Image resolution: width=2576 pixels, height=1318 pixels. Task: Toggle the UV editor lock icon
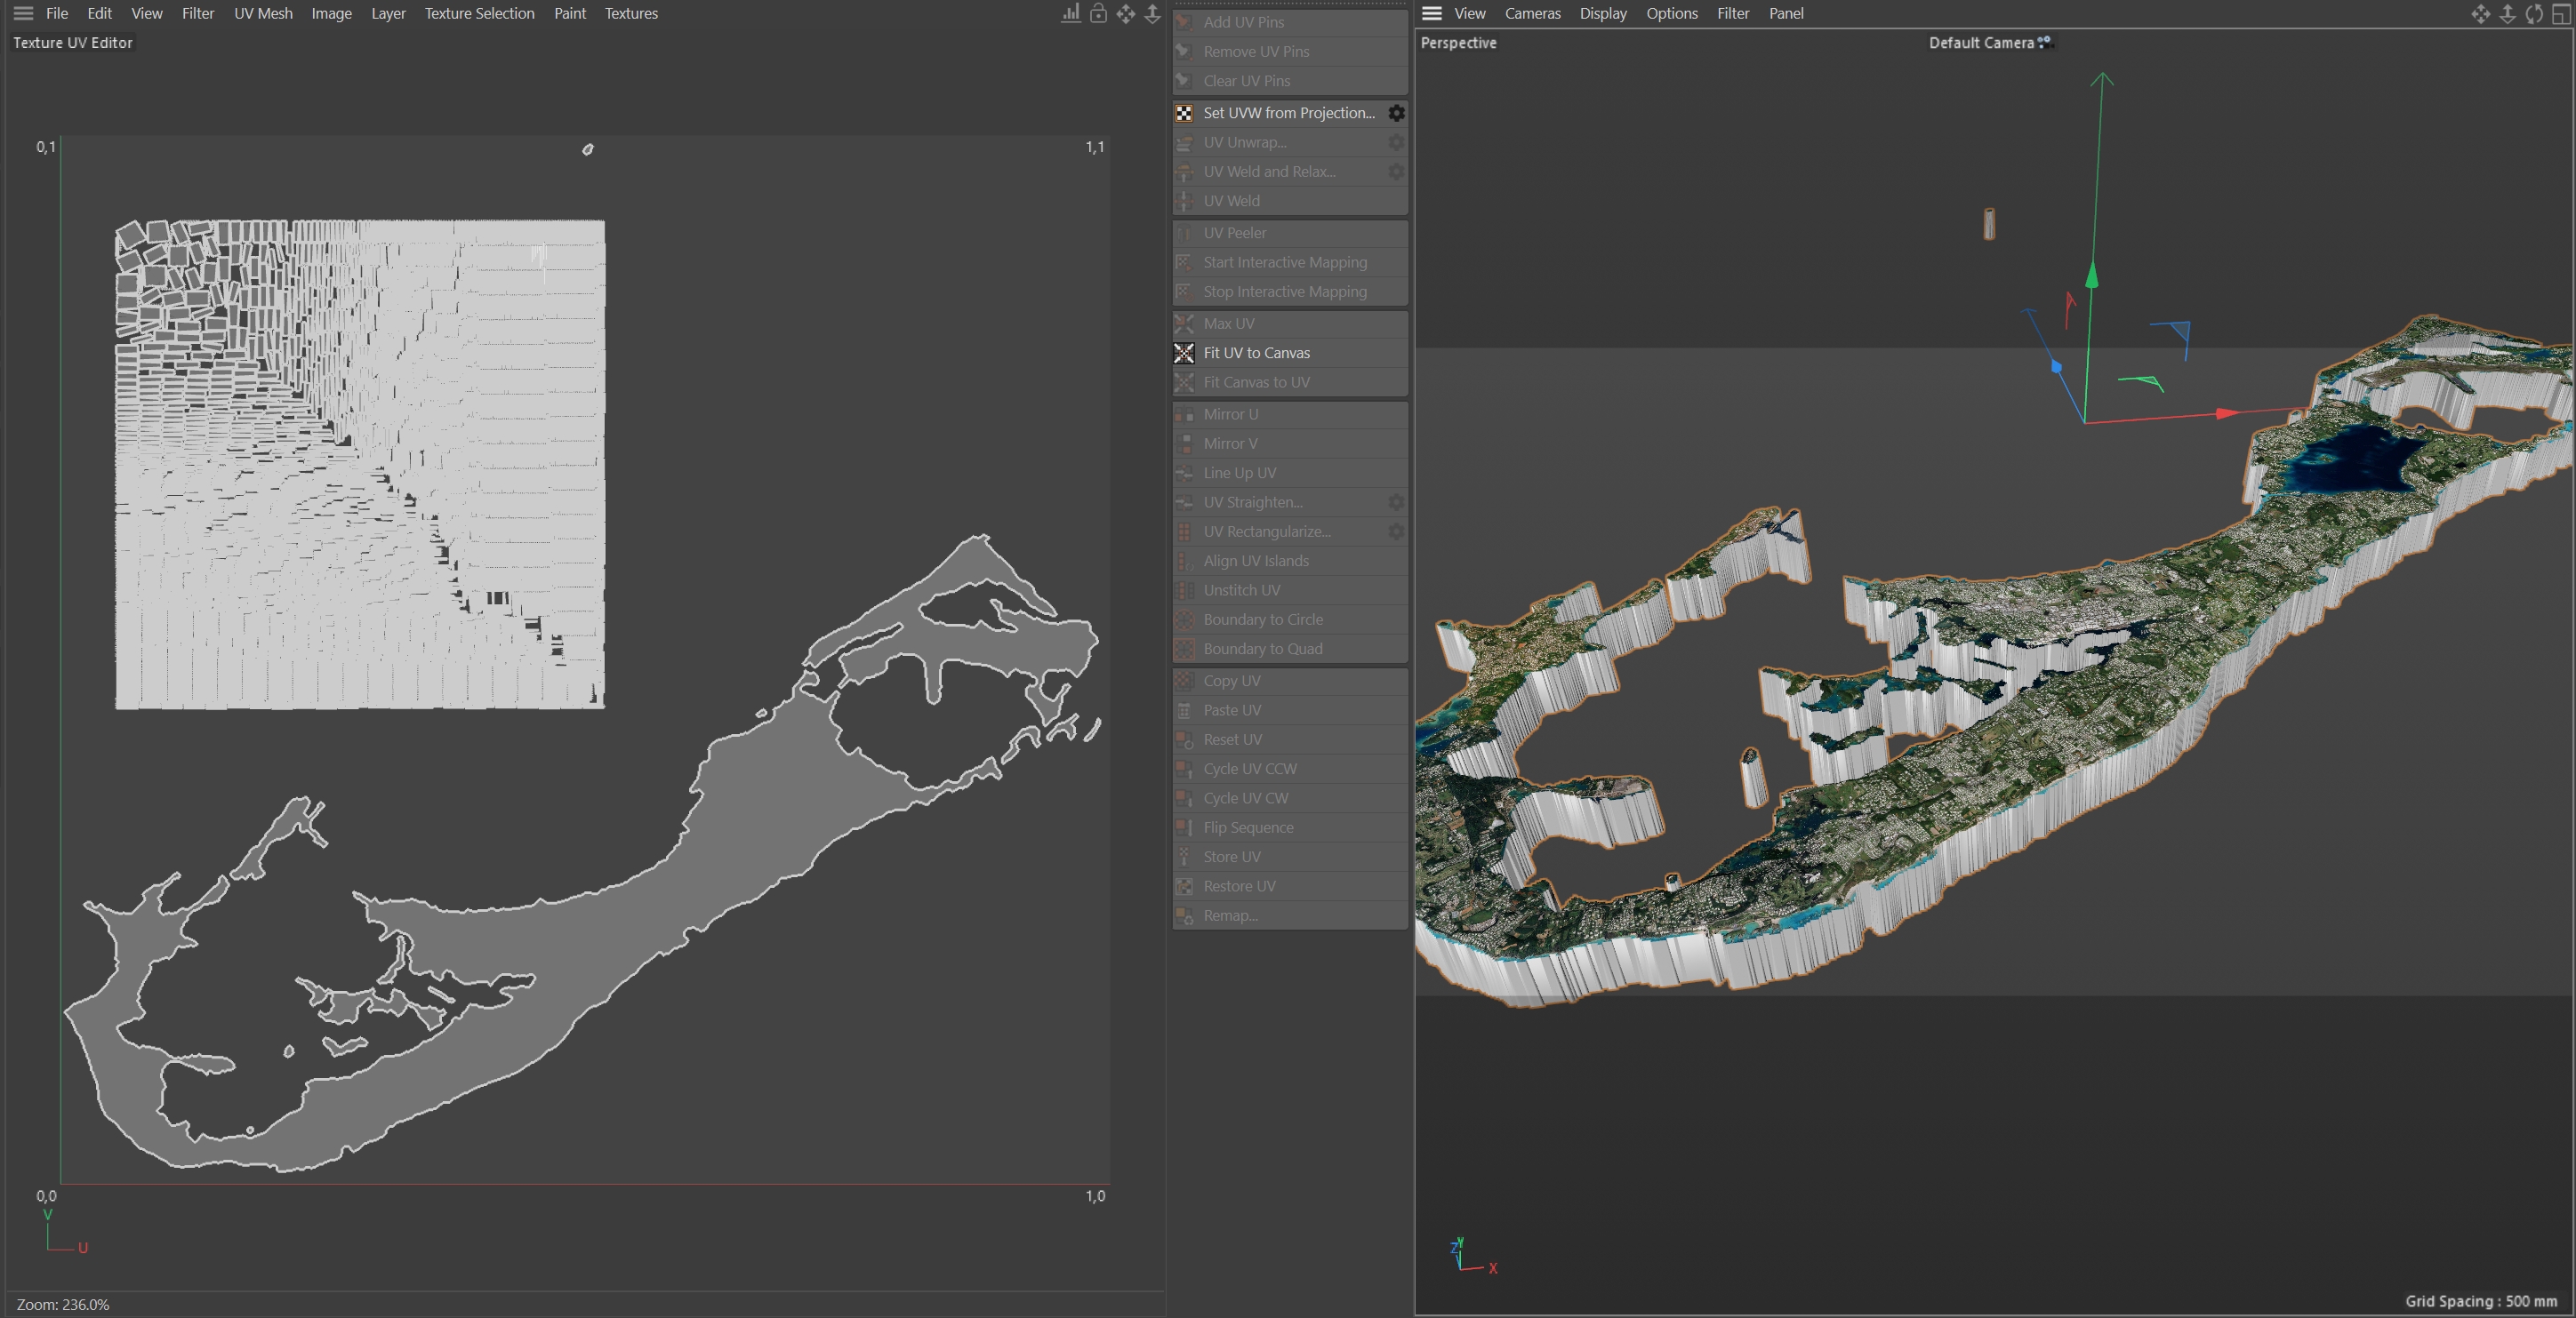pyautogui.click(x=1098, y=13)
